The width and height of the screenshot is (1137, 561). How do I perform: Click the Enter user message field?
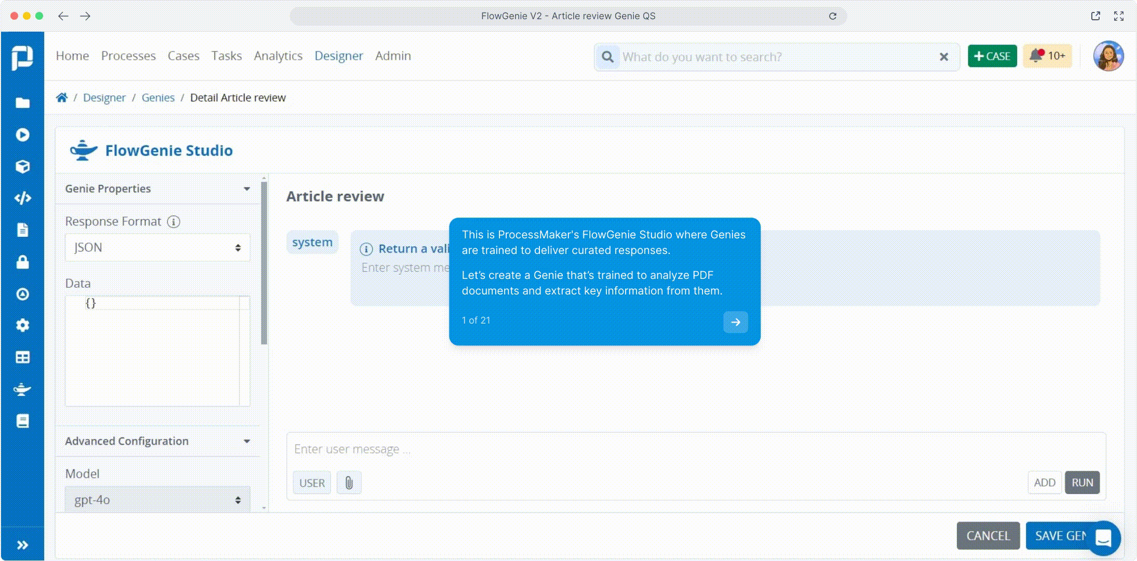[696, 449]
